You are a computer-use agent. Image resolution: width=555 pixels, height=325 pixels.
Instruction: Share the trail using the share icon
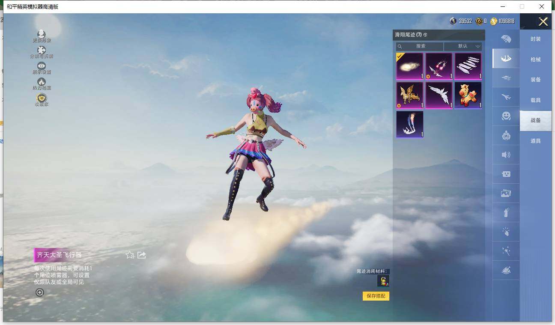(x=142, y=255)
